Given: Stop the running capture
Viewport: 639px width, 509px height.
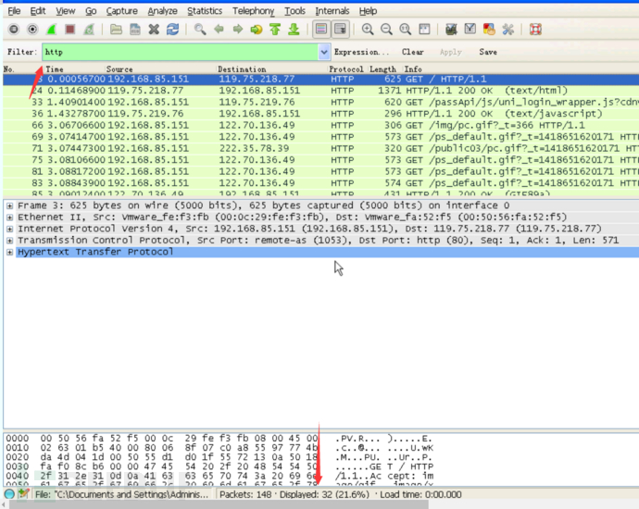Looking at the screenshot, I should coord(69,30).
